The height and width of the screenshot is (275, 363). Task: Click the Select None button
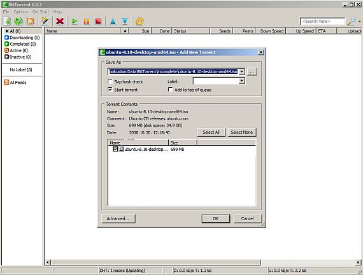click(x=242, y=132)
